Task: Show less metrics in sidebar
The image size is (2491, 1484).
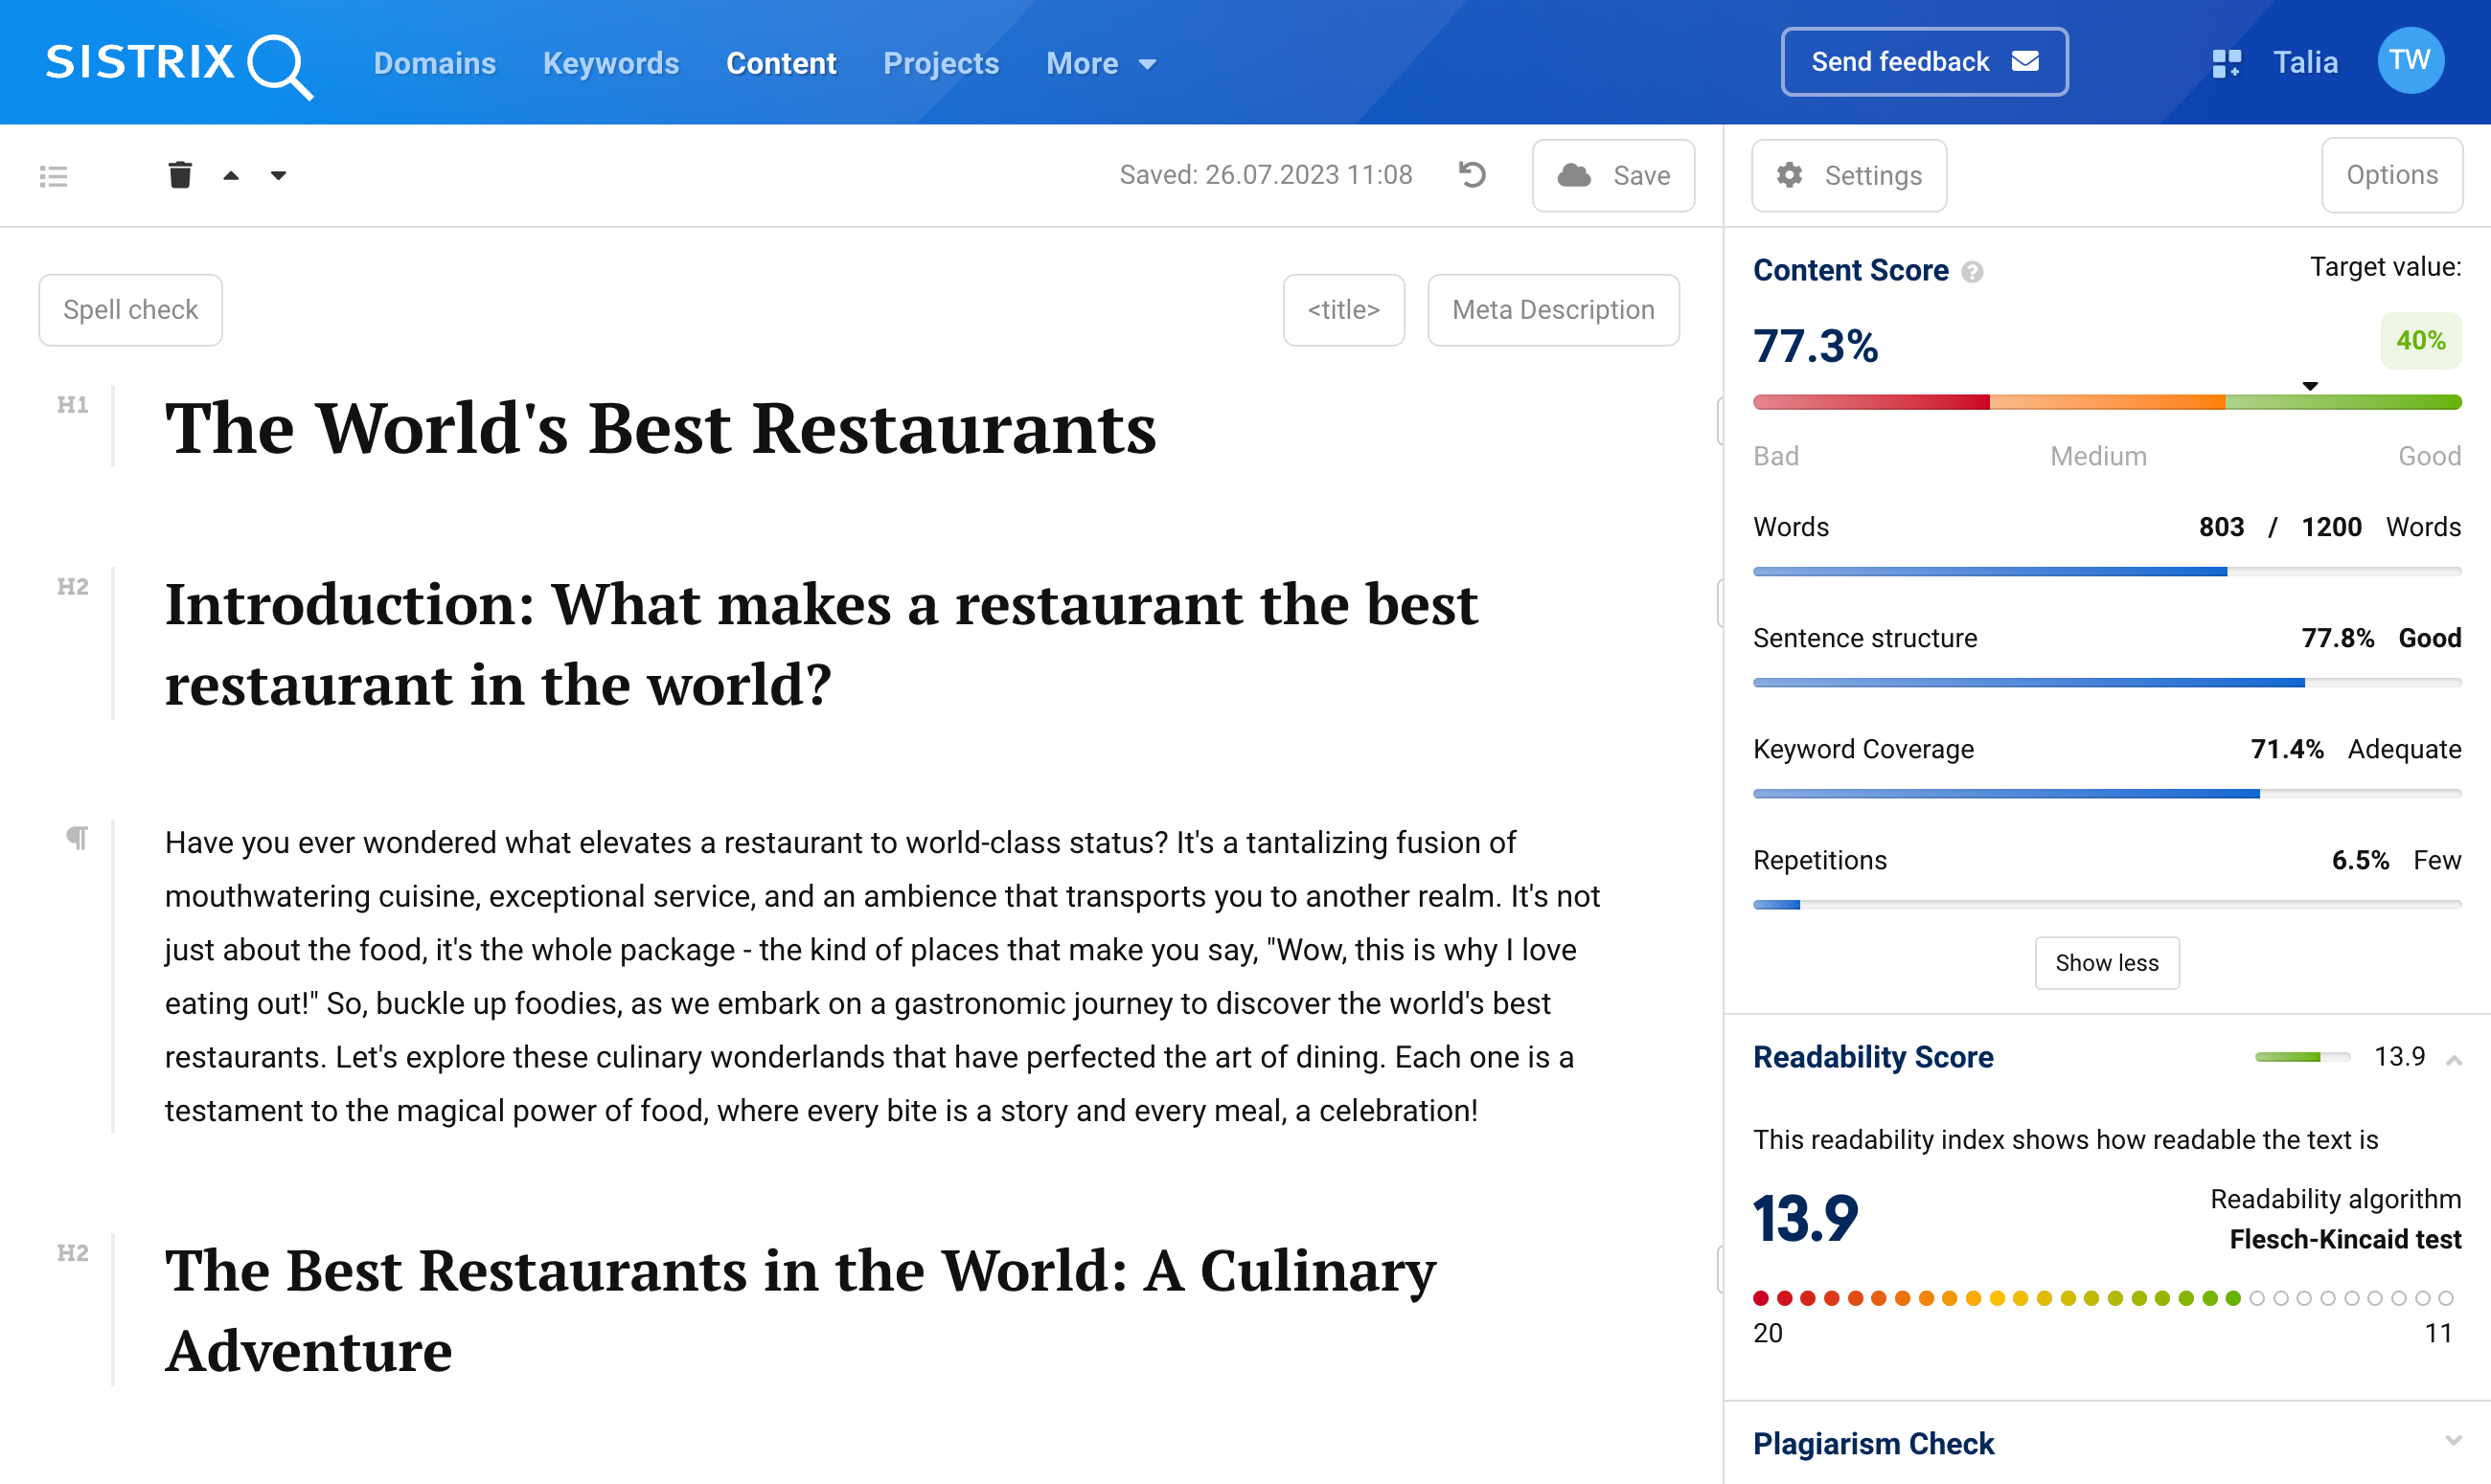Action: [2108, 963]
